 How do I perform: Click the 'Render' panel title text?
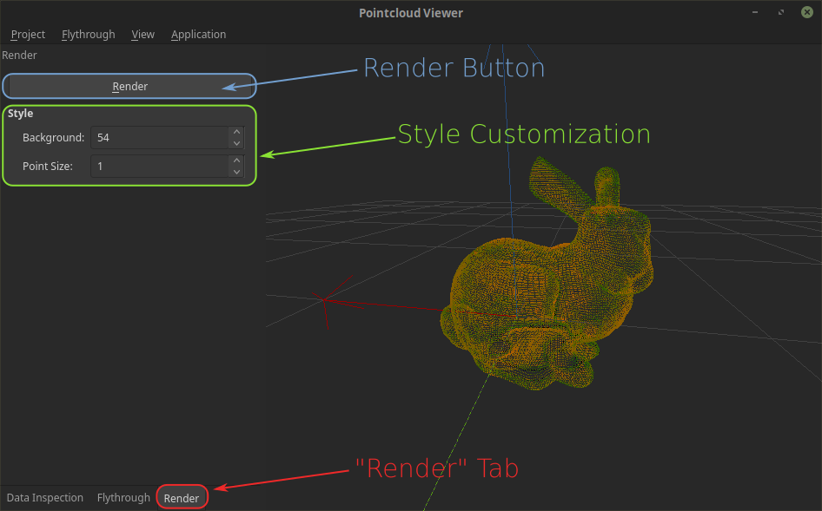[19, 56]
